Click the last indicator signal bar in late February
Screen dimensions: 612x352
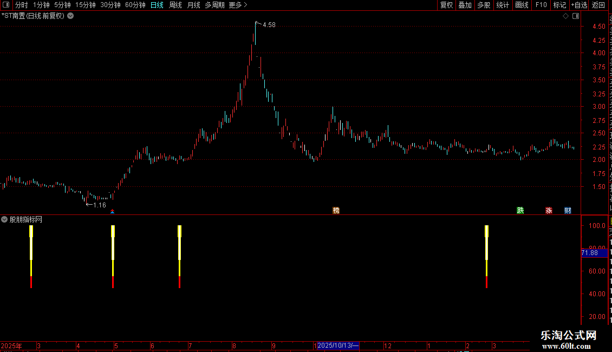tap(487, 256)
